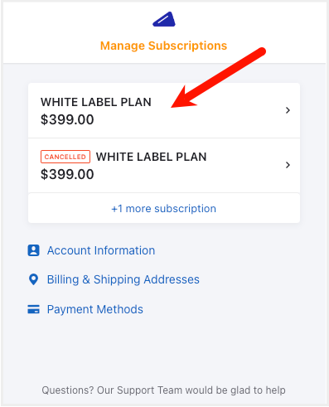Open the Account Information link
329x407 pixels.
pyautogui.click(x=101, y=250)
